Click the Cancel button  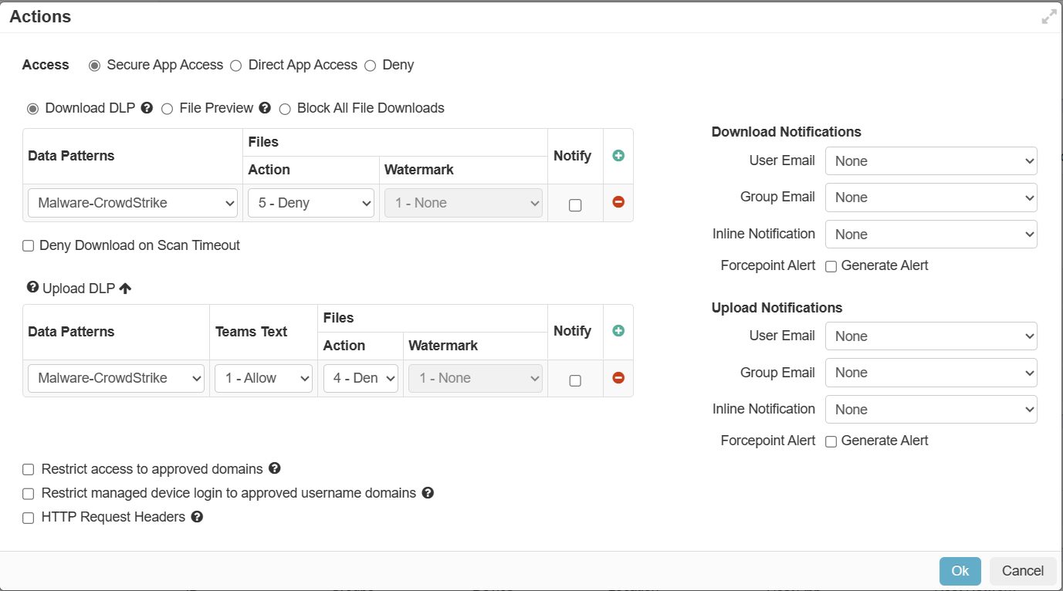coord(1022,571)
